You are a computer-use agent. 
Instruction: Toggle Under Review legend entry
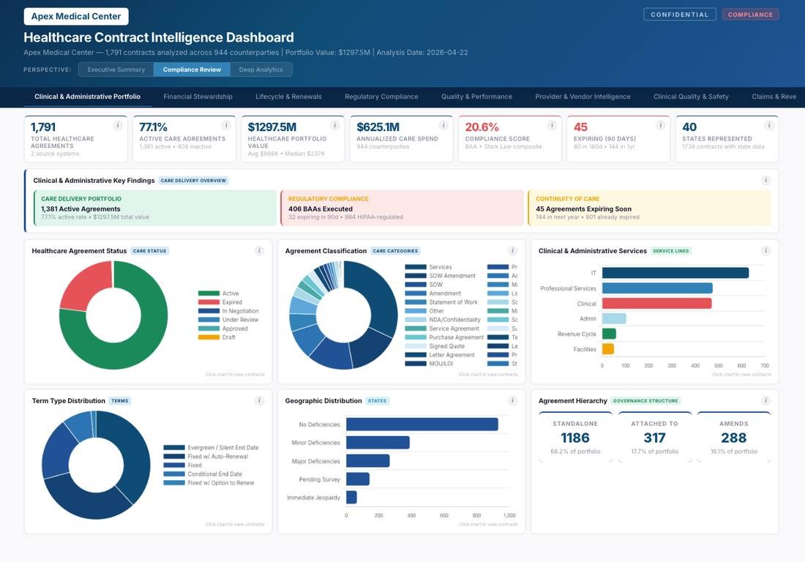pos(228,320)
